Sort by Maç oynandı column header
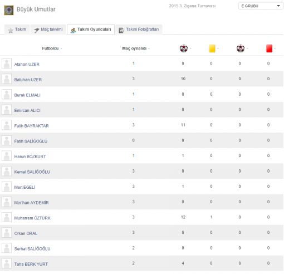This screenshot has width=284, height=274. (134, 48)
